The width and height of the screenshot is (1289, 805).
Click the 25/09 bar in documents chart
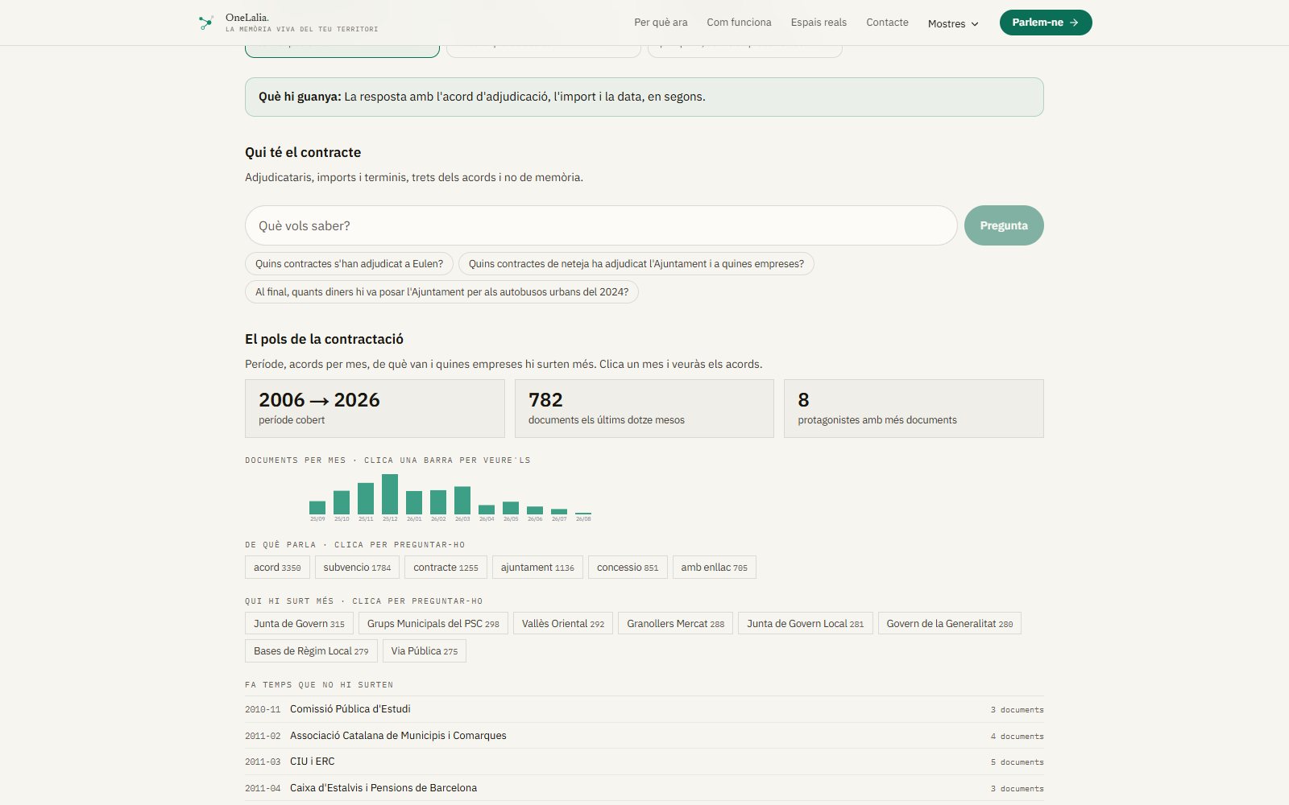(x=317, y=508)
